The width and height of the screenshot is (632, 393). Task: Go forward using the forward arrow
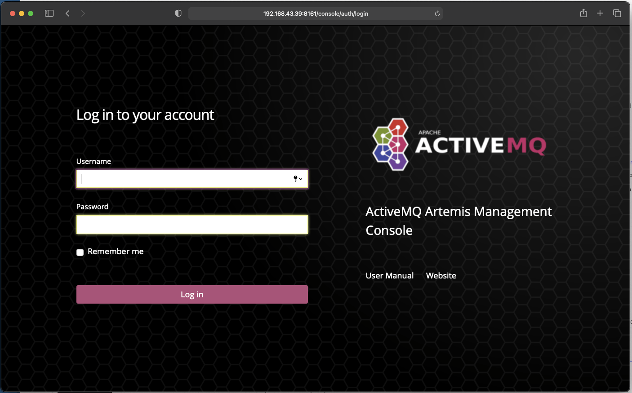point(83,13)
